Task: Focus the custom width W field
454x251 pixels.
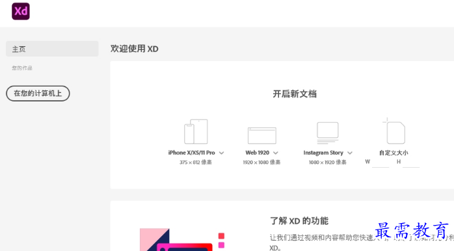Action: pyautogui.click(x=381, y=163)
